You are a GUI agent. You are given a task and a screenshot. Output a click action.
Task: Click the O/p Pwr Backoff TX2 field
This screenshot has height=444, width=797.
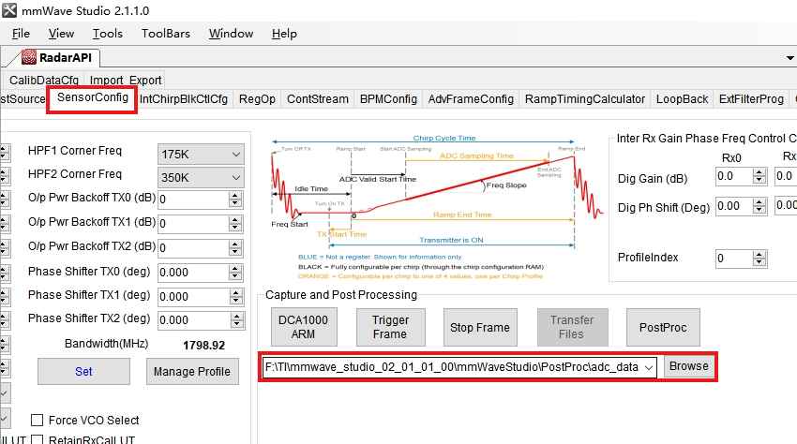click(x=193, y=248)
